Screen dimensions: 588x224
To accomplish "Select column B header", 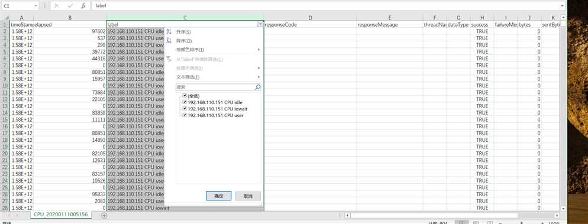I will (x=70, y=18).
